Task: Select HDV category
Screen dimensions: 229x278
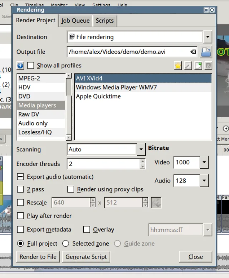Action: (41, 88)
